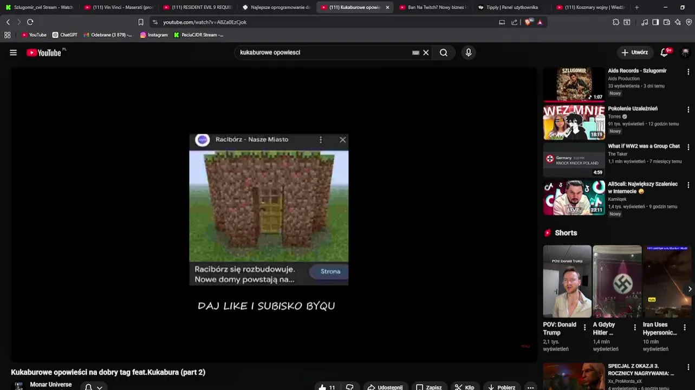Open the POV: Donald Trump short thumbnail
Viewport: 695px width, 390px height.
(x=567, y=281)
